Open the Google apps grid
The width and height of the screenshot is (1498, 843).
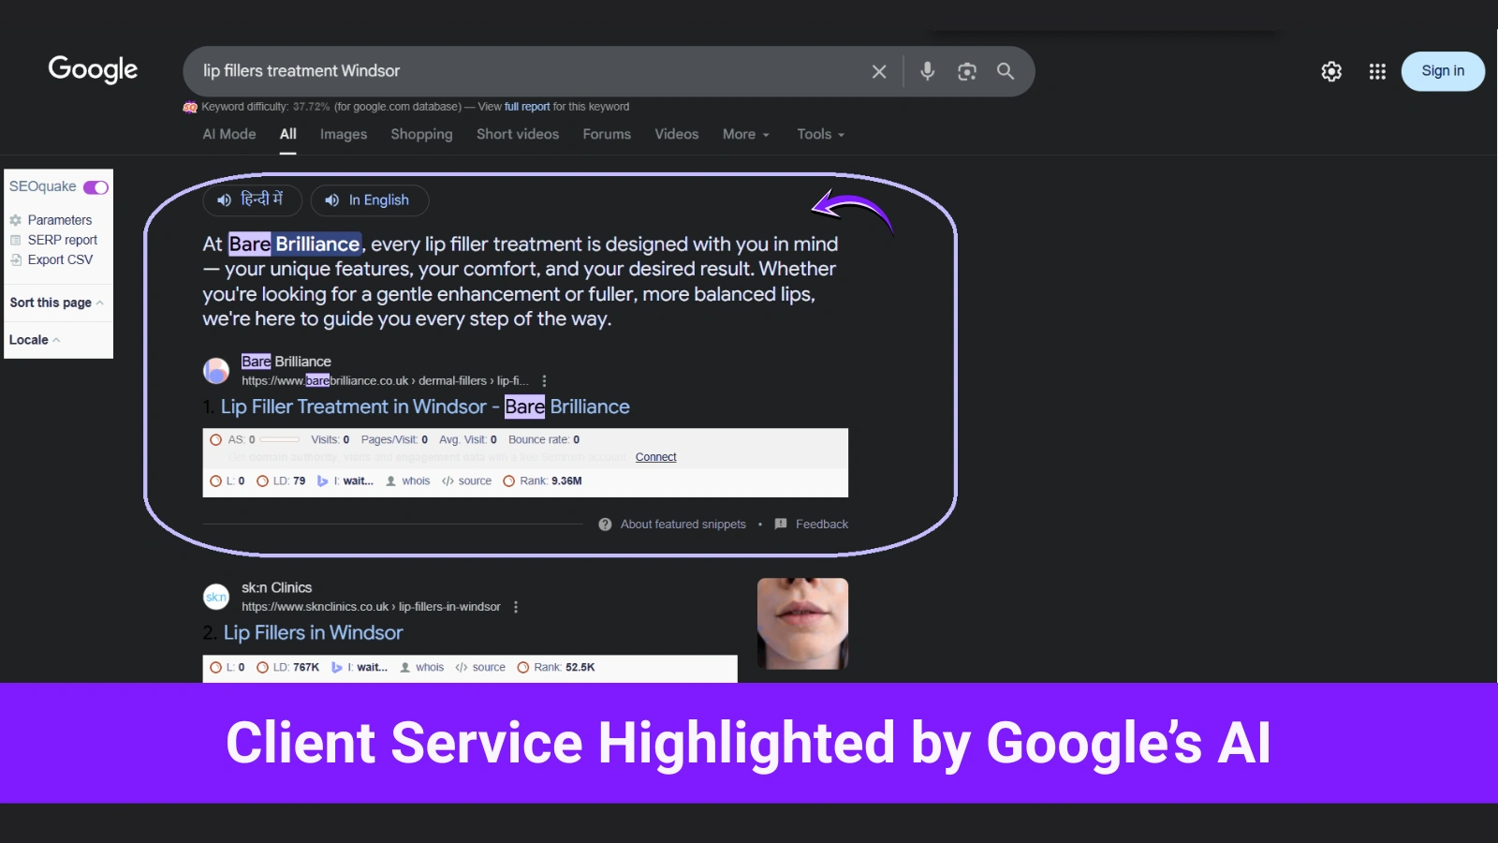coord(1376,70)
